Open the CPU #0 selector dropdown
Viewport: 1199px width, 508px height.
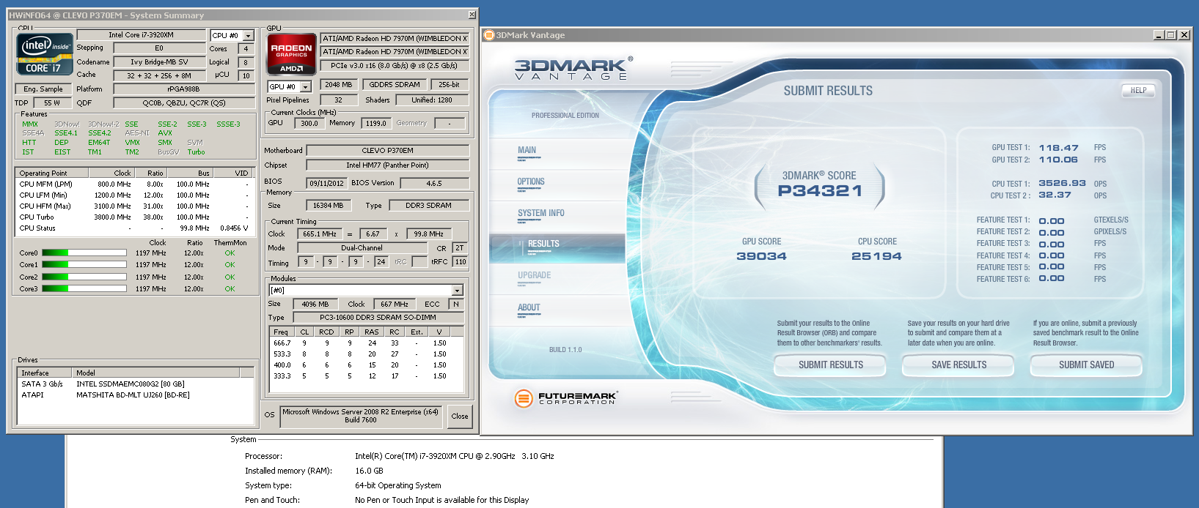[249, 35]
